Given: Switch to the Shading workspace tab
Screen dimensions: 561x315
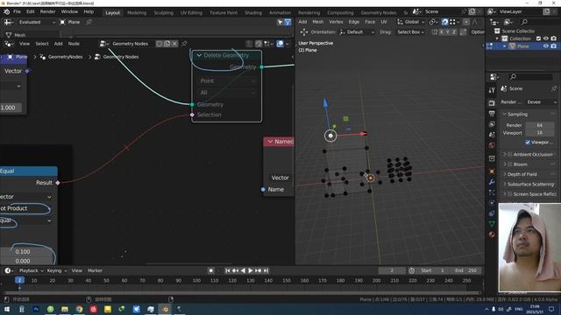Looking at the screenshot, I should click(x=253, y=12).
